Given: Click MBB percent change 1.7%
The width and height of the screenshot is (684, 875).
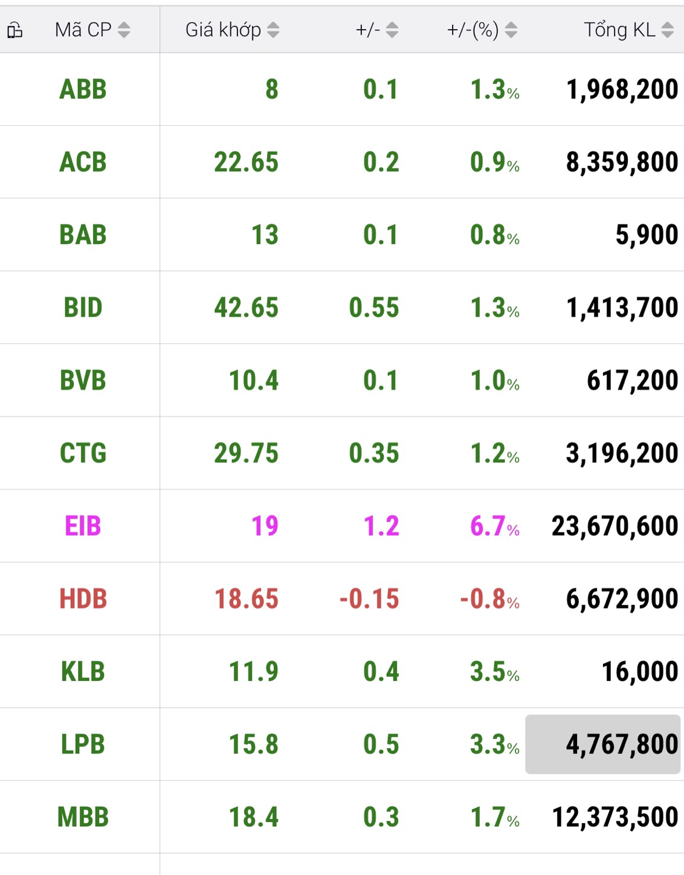Looking at the screenshot, I should tap(495, 818).
